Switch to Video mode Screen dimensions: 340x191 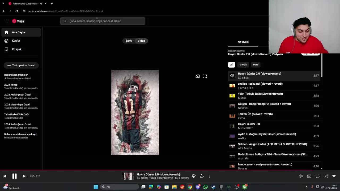(x=141, y=41)
